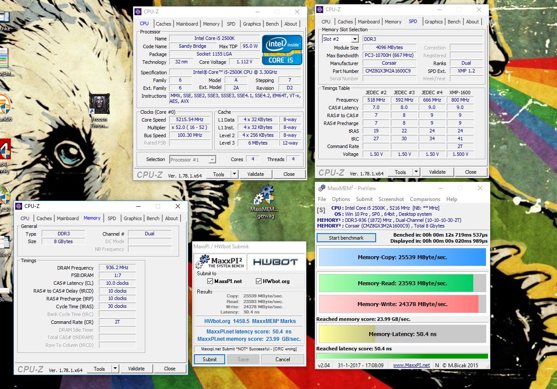This screenshot has width=557, height=389.
Task: Click the N label in MaxxMEM² status bar
Action: 437,365
